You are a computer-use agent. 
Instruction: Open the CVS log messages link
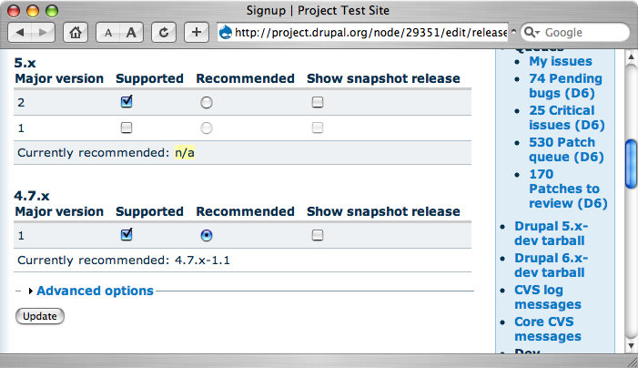pyautogui.click(x=547, y=297)
